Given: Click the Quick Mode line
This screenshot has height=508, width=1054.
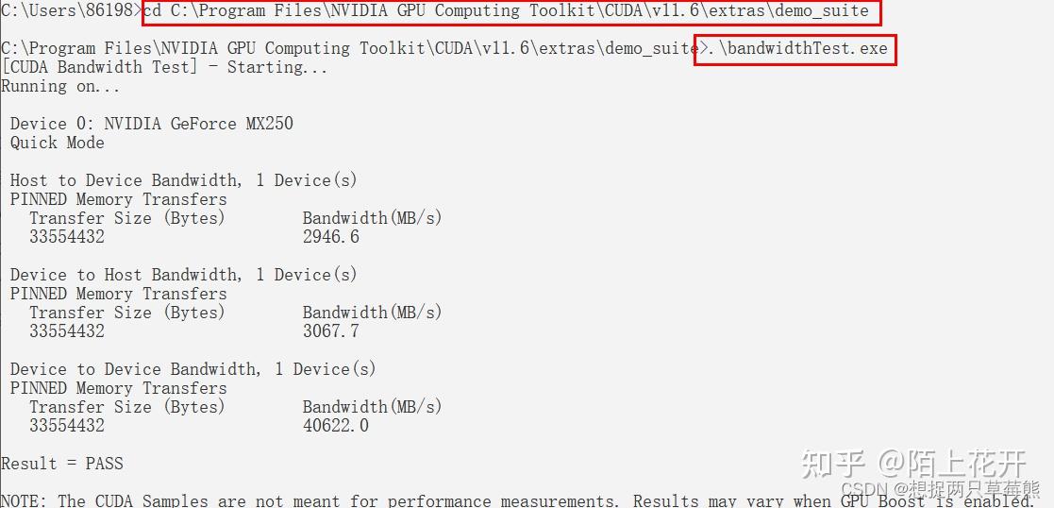Looking at the screenshot, I should [58, 143].
